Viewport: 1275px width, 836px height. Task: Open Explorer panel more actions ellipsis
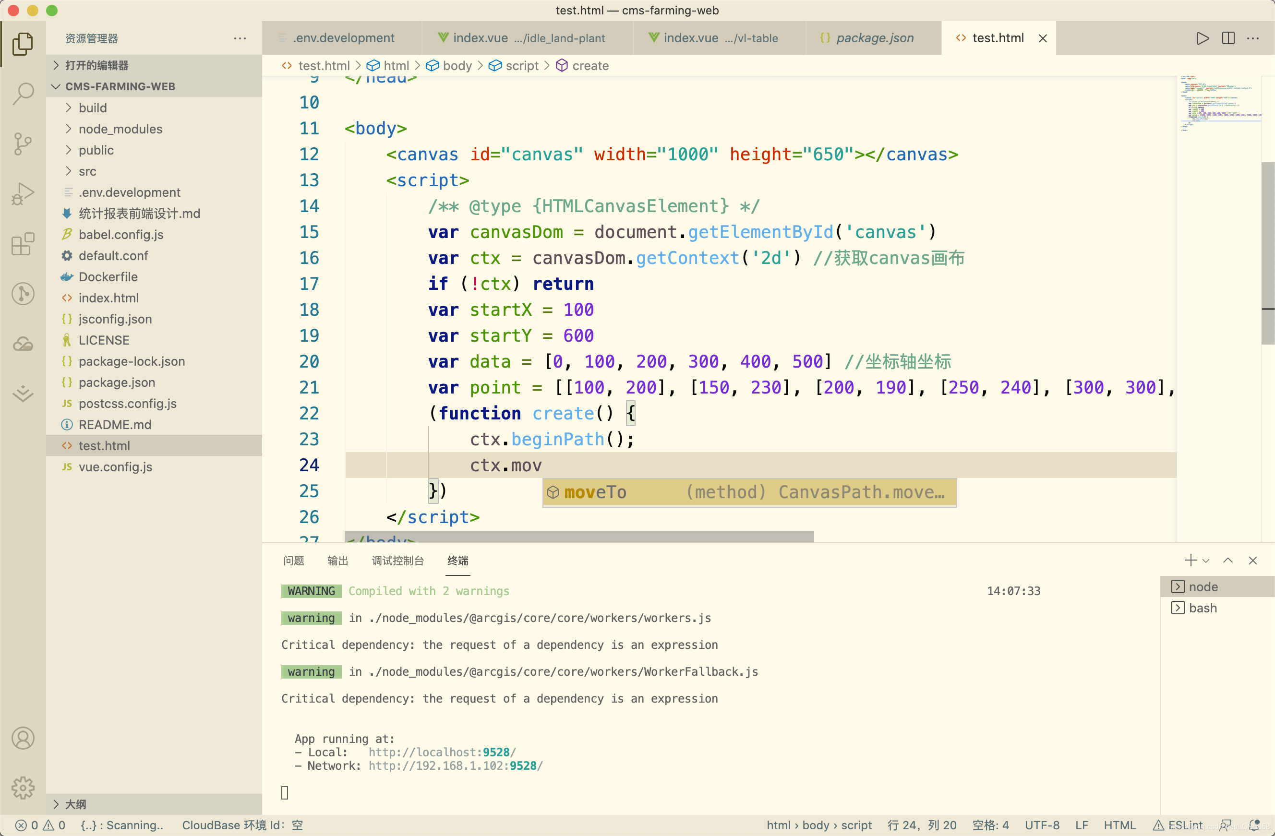point(240,38)
